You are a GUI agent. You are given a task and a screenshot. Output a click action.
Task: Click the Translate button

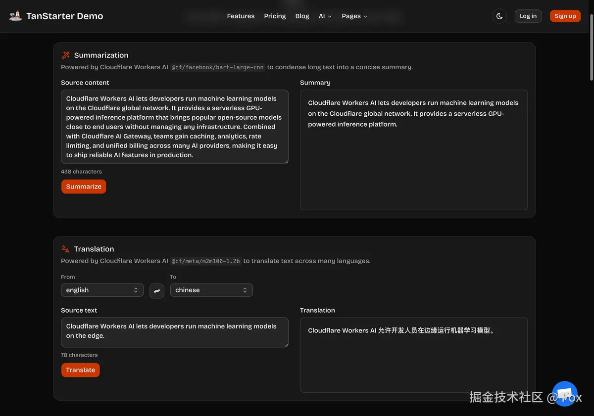(81, 370)
